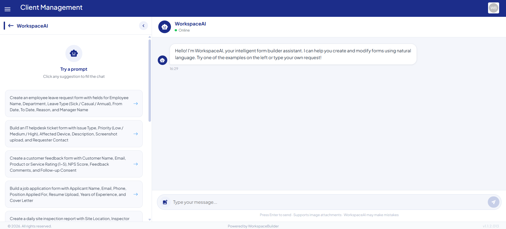This screenshot has height=229, width=506.
Task: Select the customer feedback form prompt
Action: (74, 164)
